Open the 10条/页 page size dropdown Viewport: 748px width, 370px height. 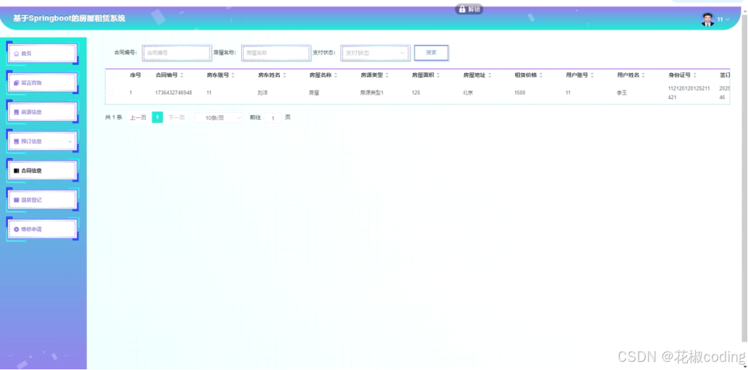pyautogui.click(x=219, y=117)
